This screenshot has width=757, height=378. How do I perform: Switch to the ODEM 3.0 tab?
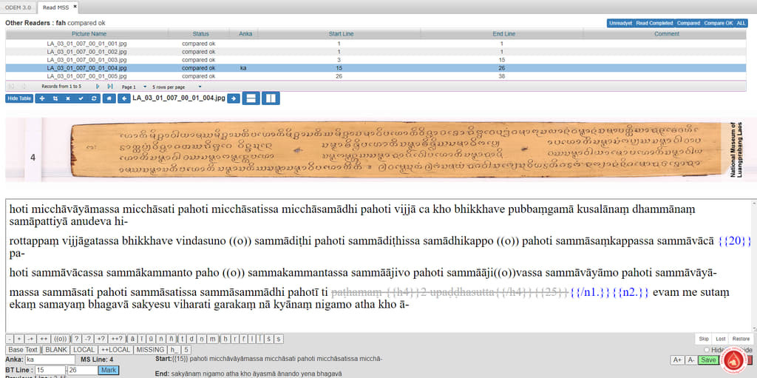tap(17, 7)
